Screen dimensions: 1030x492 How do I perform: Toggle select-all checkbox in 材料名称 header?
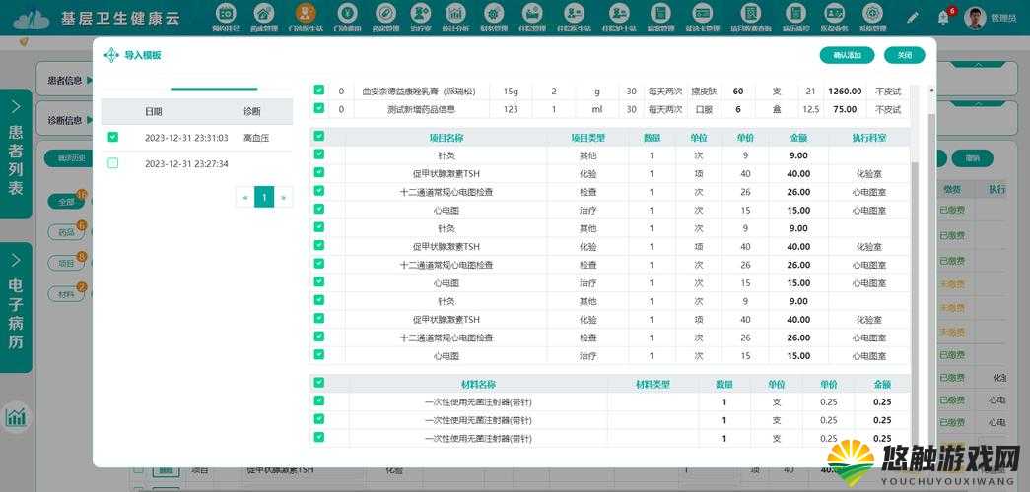coord(318,383)
